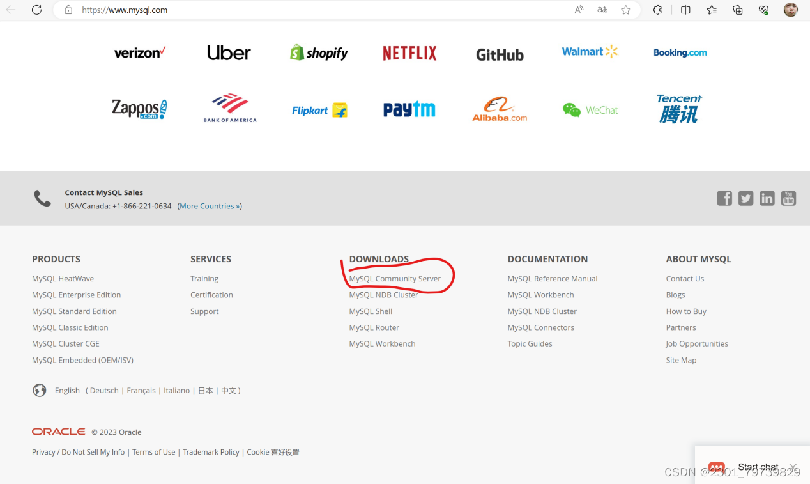Open the Blogs link
This screenshot has width=810, height=484.
pos(675,295)
